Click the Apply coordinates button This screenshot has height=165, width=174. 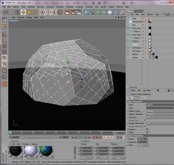[118, 158]
